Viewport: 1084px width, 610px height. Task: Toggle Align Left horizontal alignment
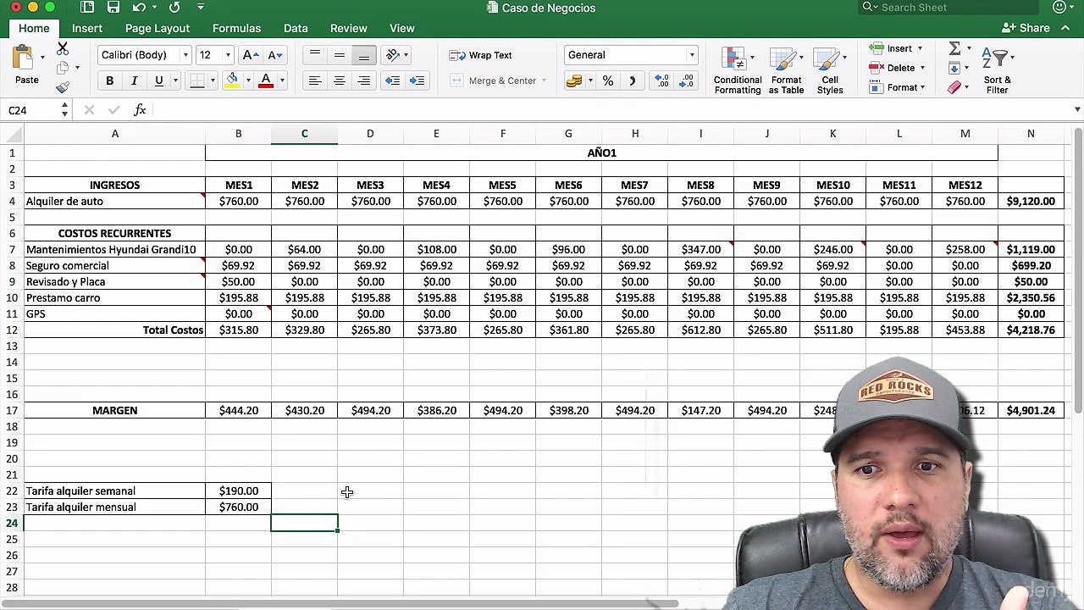314,80
